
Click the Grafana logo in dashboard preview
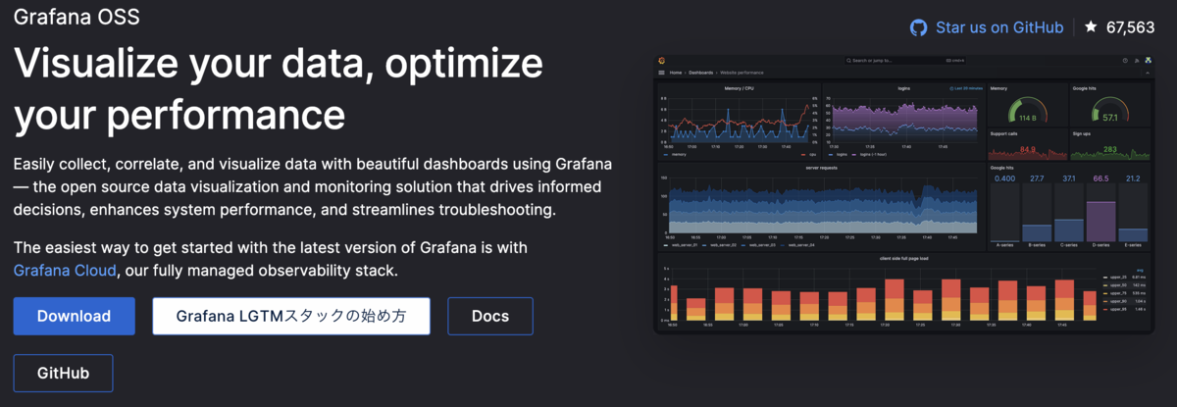pyautogui.click(x=662, y=61)
